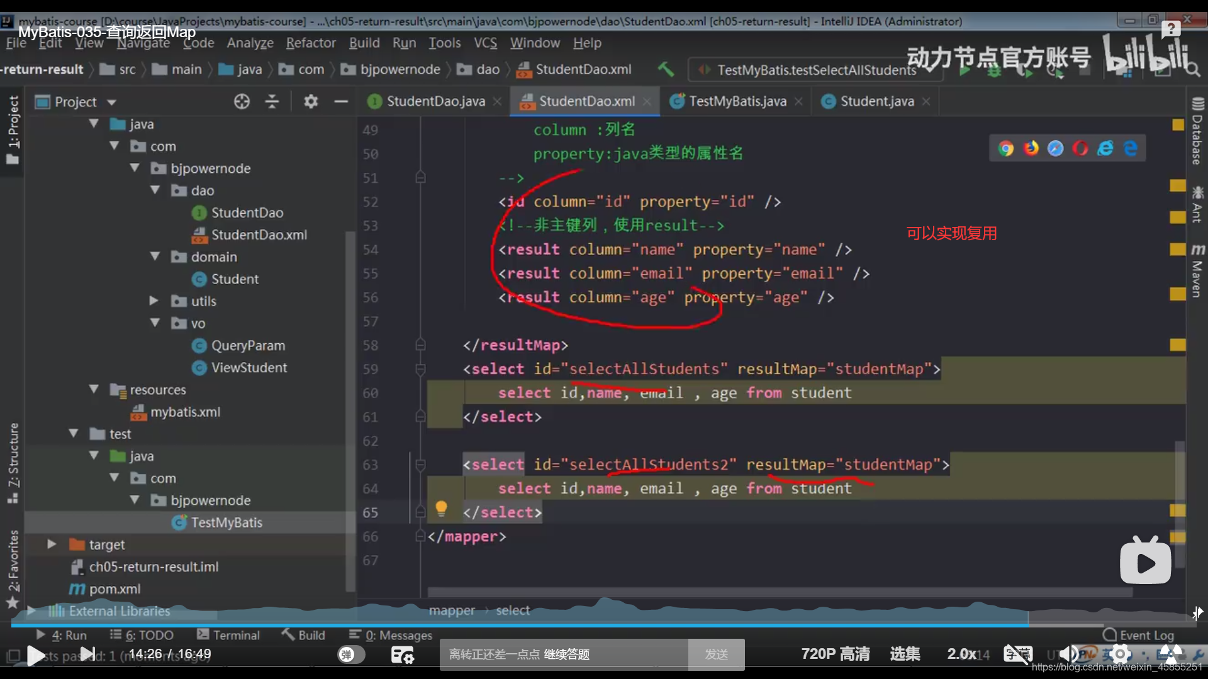The image size is (1208, 679).
Task: Open TestMyBatis.testSelectAllStudents run configuration dropdown
Action: [x=815, y=70]
